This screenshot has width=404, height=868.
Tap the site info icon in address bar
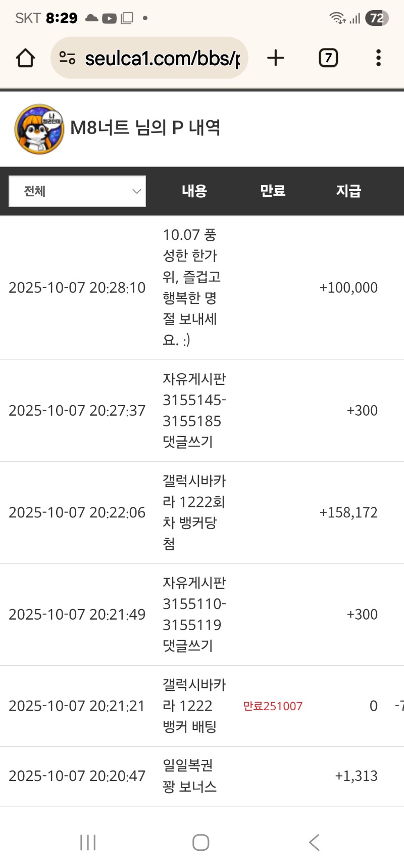(67, 58)
